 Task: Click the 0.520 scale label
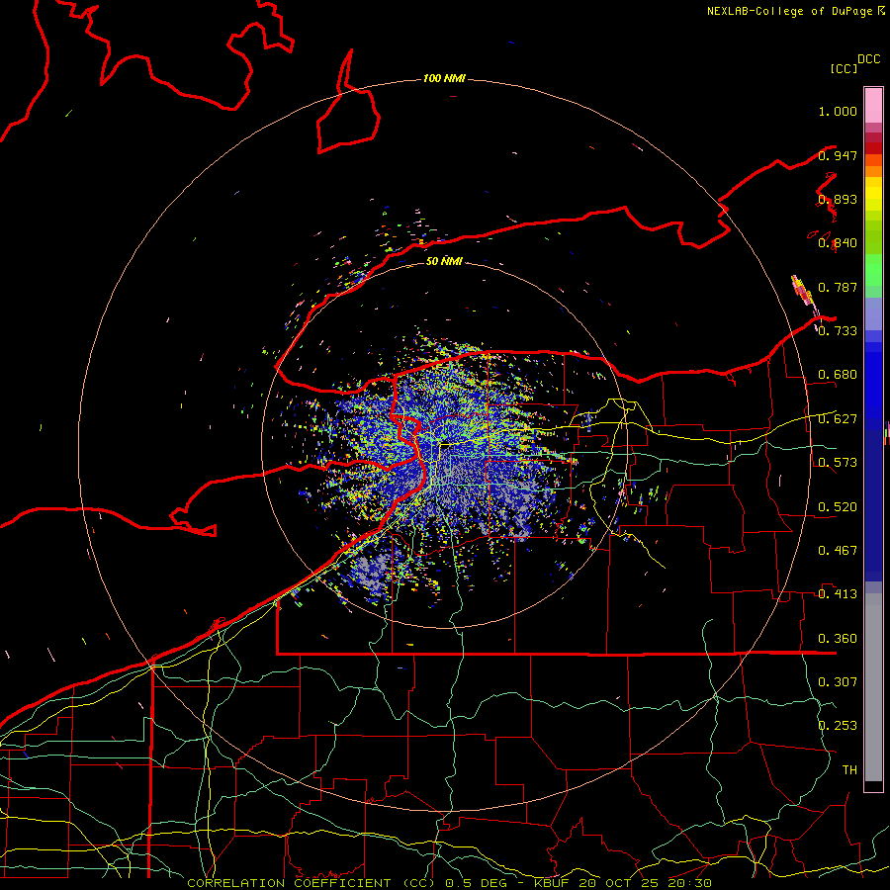click(x=838, y=507)
